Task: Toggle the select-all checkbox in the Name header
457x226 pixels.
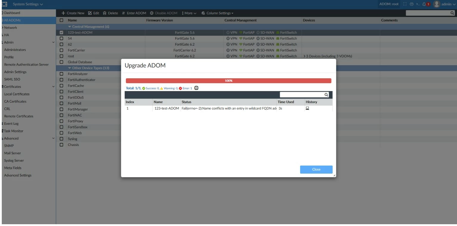Action: 62,20
